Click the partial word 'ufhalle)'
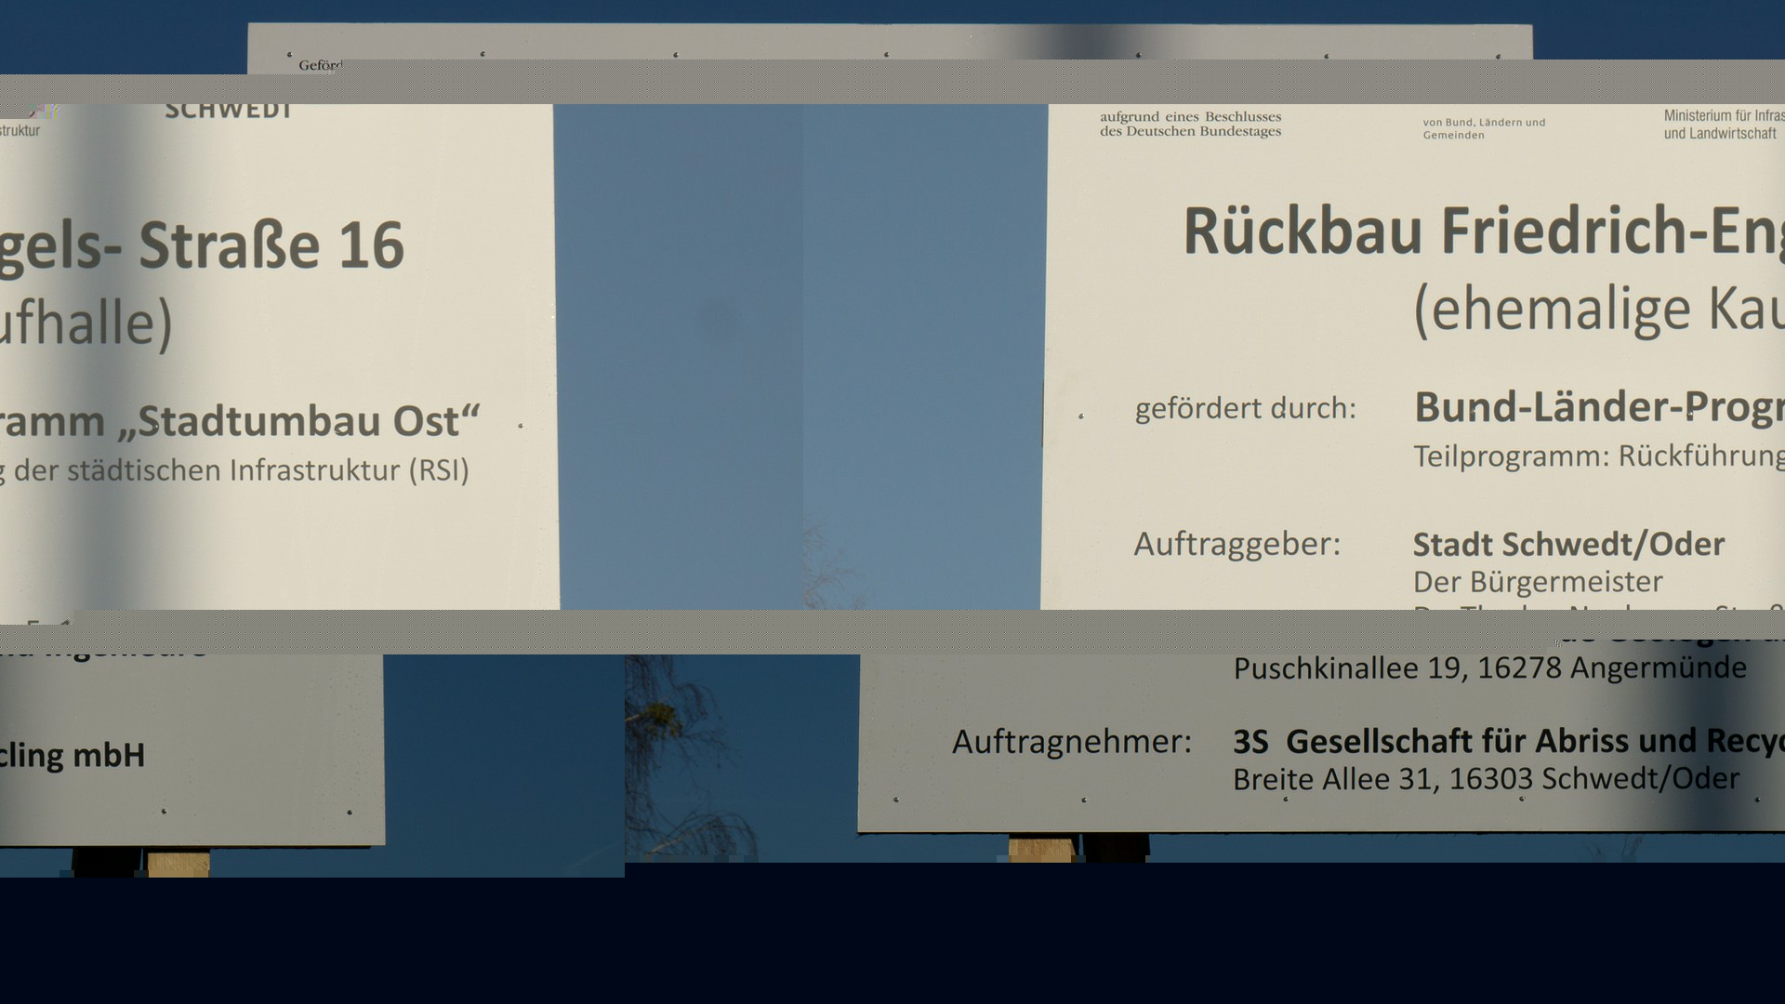This screenshot has width=1785, height=1004. 86,323
